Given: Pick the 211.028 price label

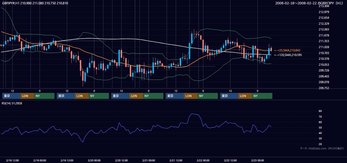Looking at the screenshot, I should [x=324, y=47].
